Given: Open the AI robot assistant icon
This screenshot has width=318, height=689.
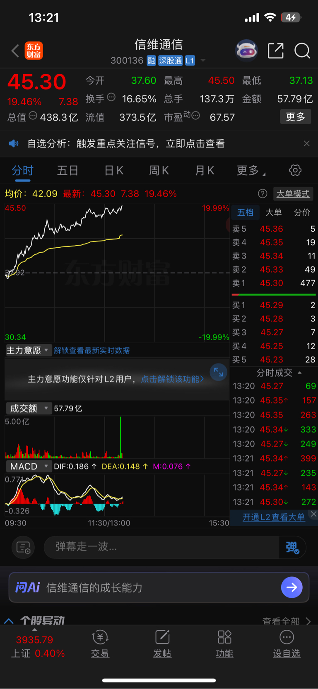Looking at the screenshot, I should [246, 51].
